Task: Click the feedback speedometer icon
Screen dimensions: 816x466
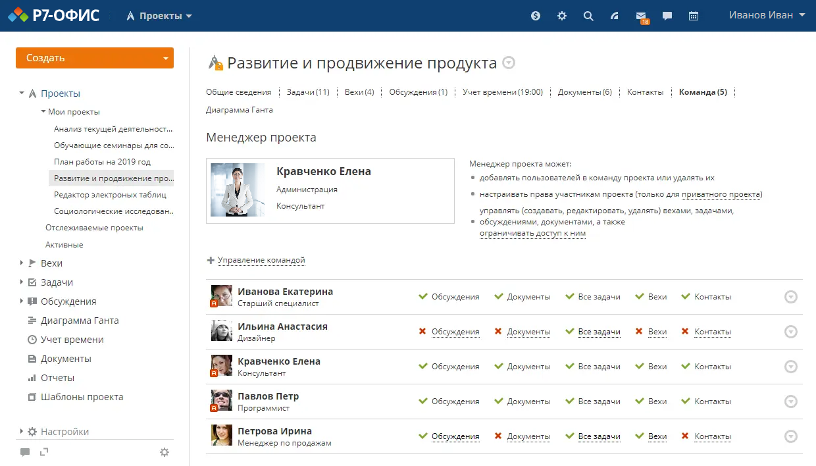Action: 614,16
